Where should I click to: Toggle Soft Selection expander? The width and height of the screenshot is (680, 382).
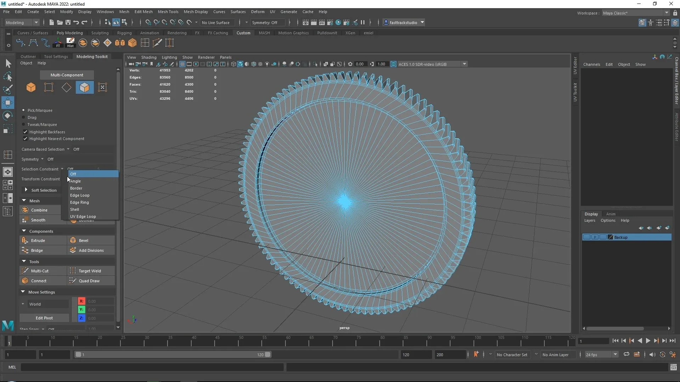point(26,190)
